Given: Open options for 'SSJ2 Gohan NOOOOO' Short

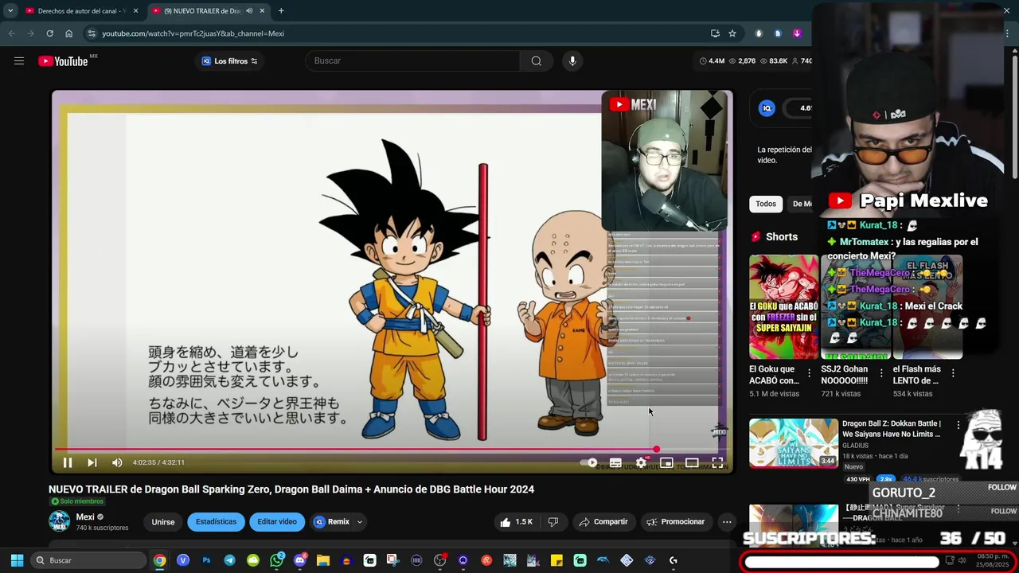Looking at the screenshot, I should click(881, 373).
